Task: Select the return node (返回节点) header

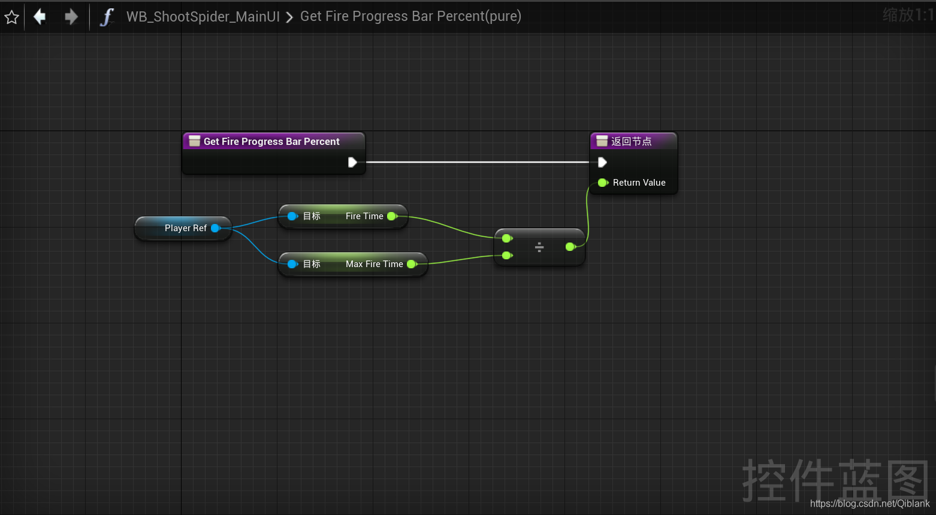Action: pyautogui.click(x=634, y=141)
